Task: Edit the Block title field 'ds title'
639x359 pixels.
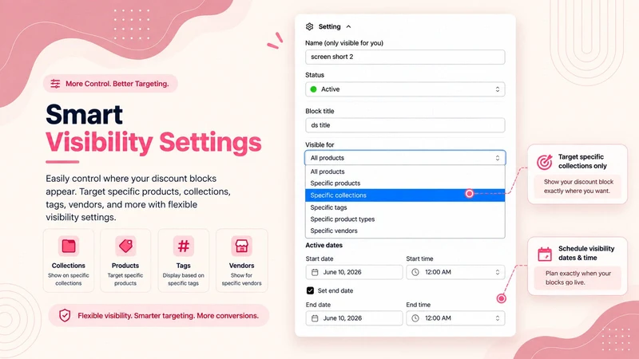Action: click(405, 125)
